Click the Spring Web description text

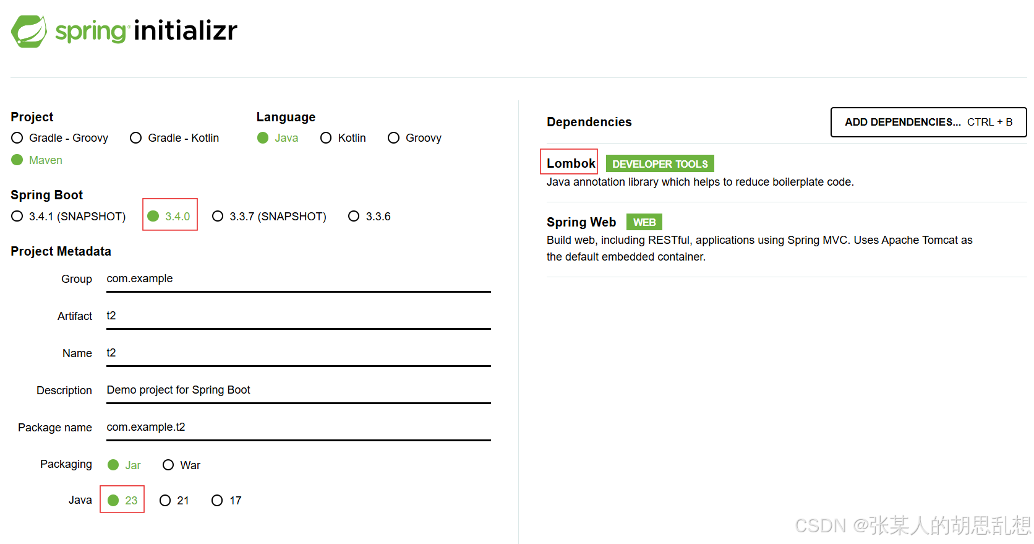click(x=759, y=248)
